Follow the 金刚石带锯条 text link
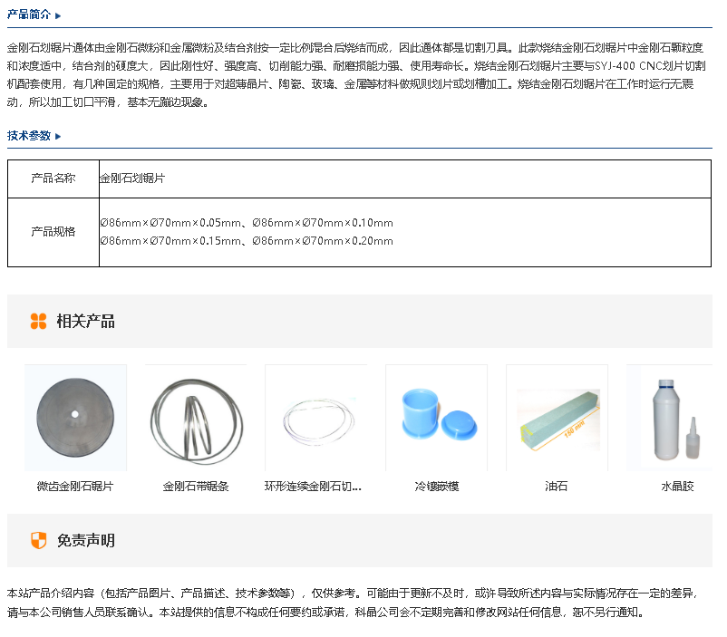 [196, 487]
